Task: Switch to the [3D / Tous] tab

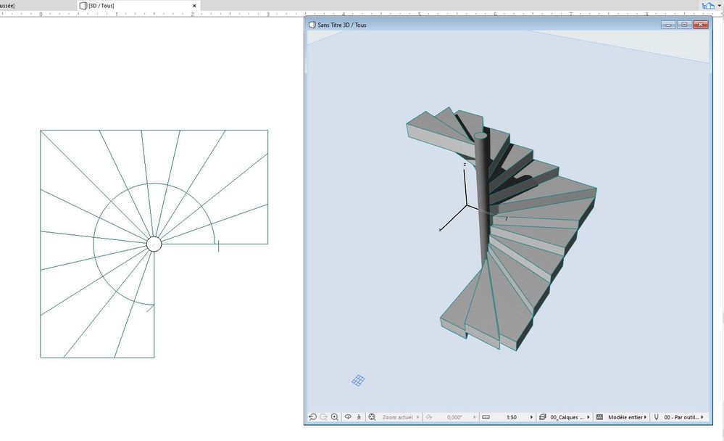Action: (x=100, y=5)
